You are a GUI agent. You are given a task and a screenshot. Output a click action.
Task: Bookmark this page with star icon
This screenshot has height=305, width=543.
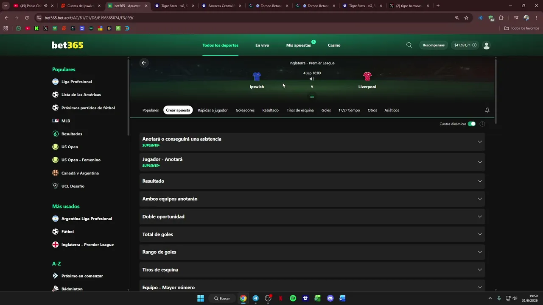[x=466, y=18]
